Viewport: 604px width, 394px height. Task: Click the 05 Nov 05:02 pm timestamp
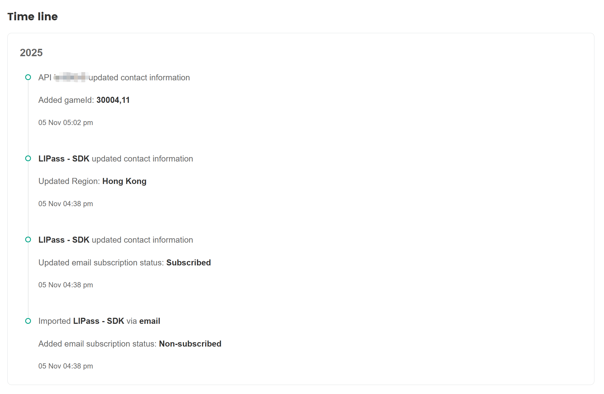click(x=65, y=123)
